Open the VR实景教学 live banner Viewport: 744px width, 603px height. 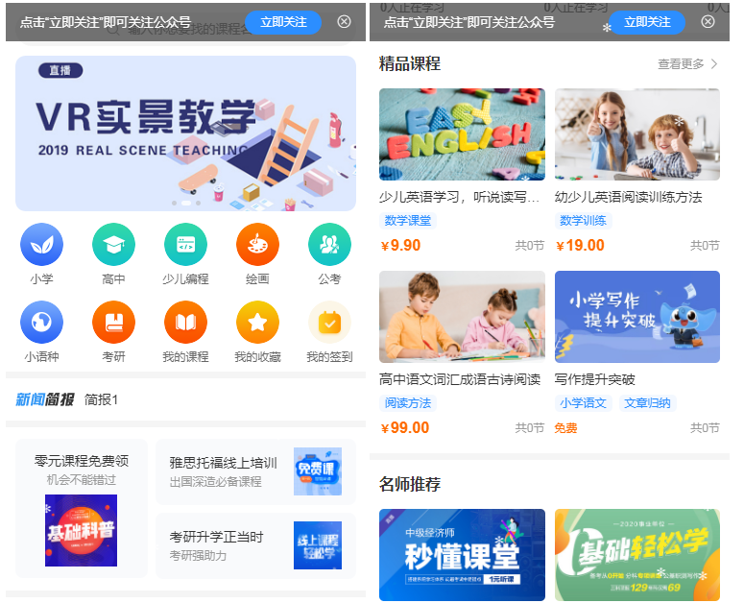coord(185,133)
